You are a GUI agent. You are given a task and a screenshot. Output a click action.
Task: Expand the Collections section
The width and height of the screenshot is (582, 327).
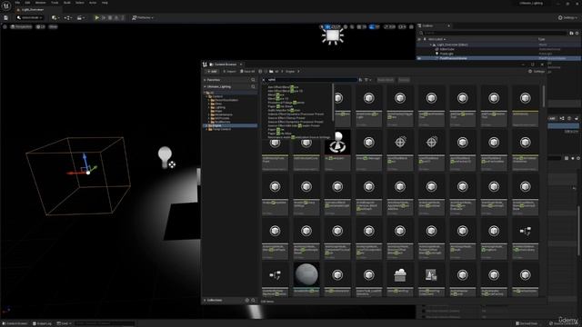pyautogui.click(x=205, y=301)
